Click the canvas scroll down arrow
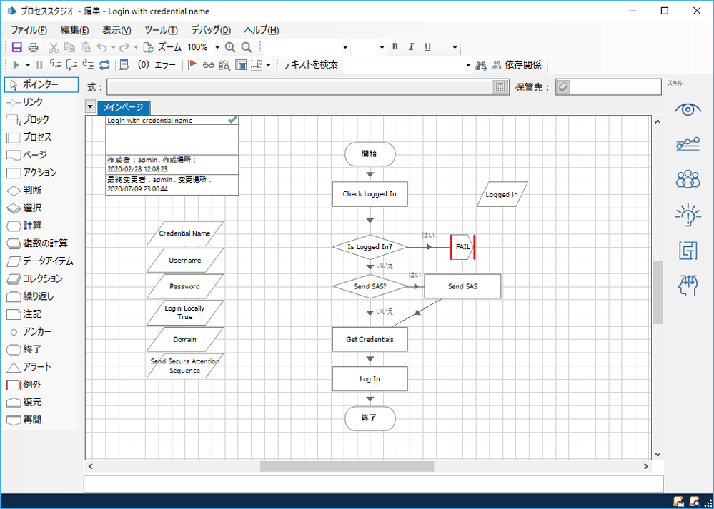 658,455
